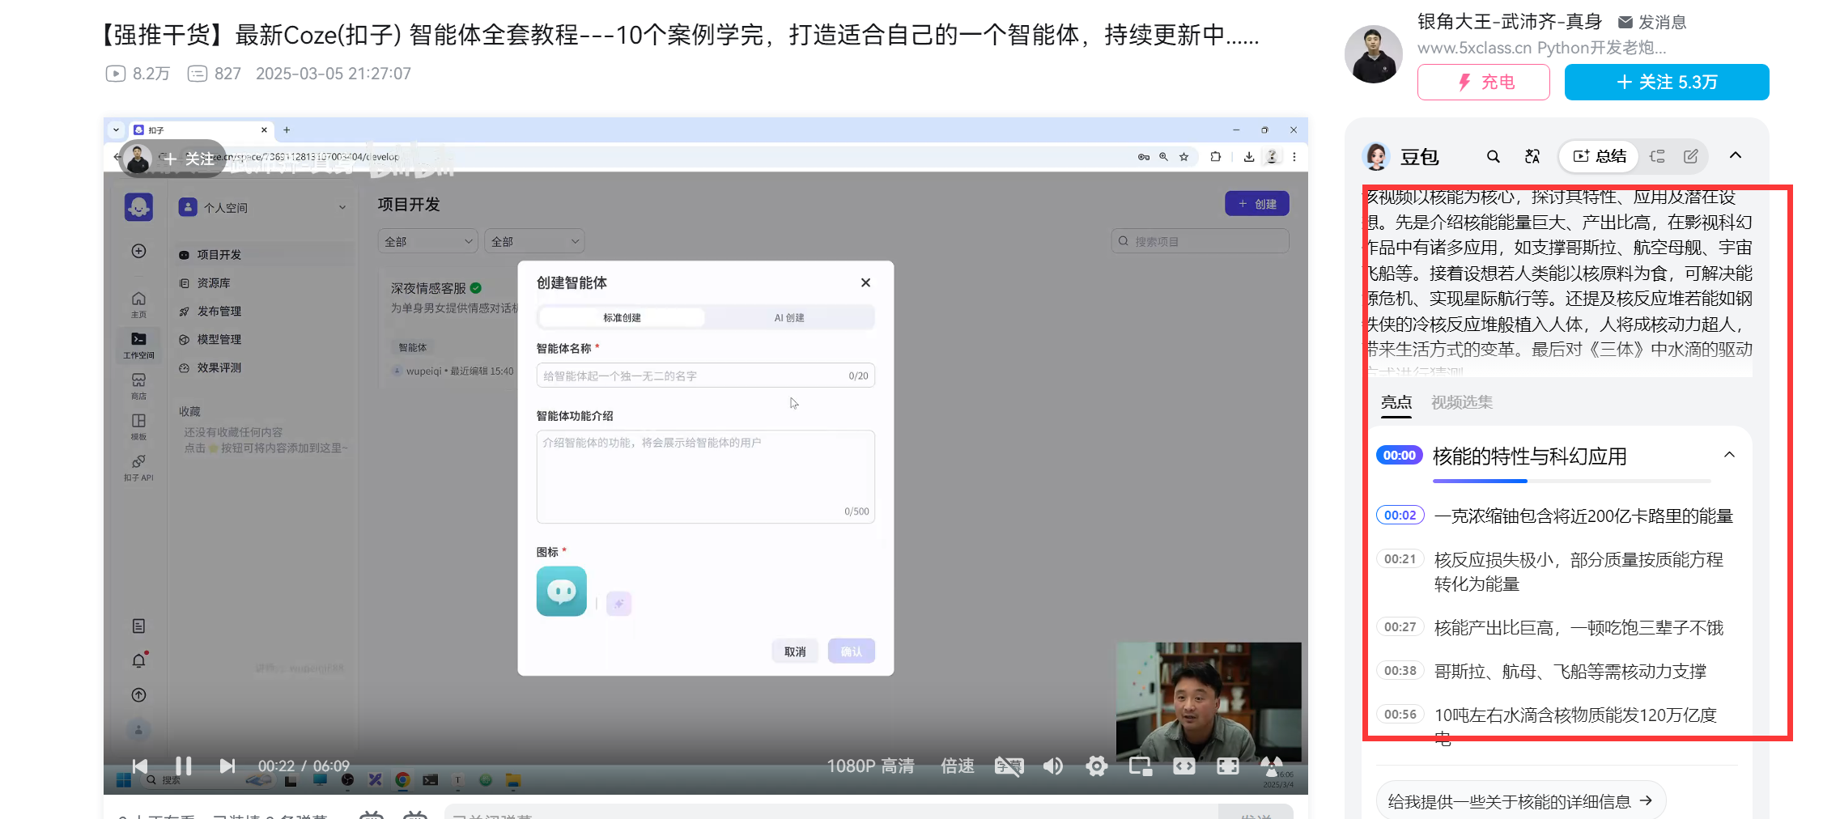Open player settings gear icon
Screen dimensions: 1823x819
pyautogui.click(x=1097, y=766)
